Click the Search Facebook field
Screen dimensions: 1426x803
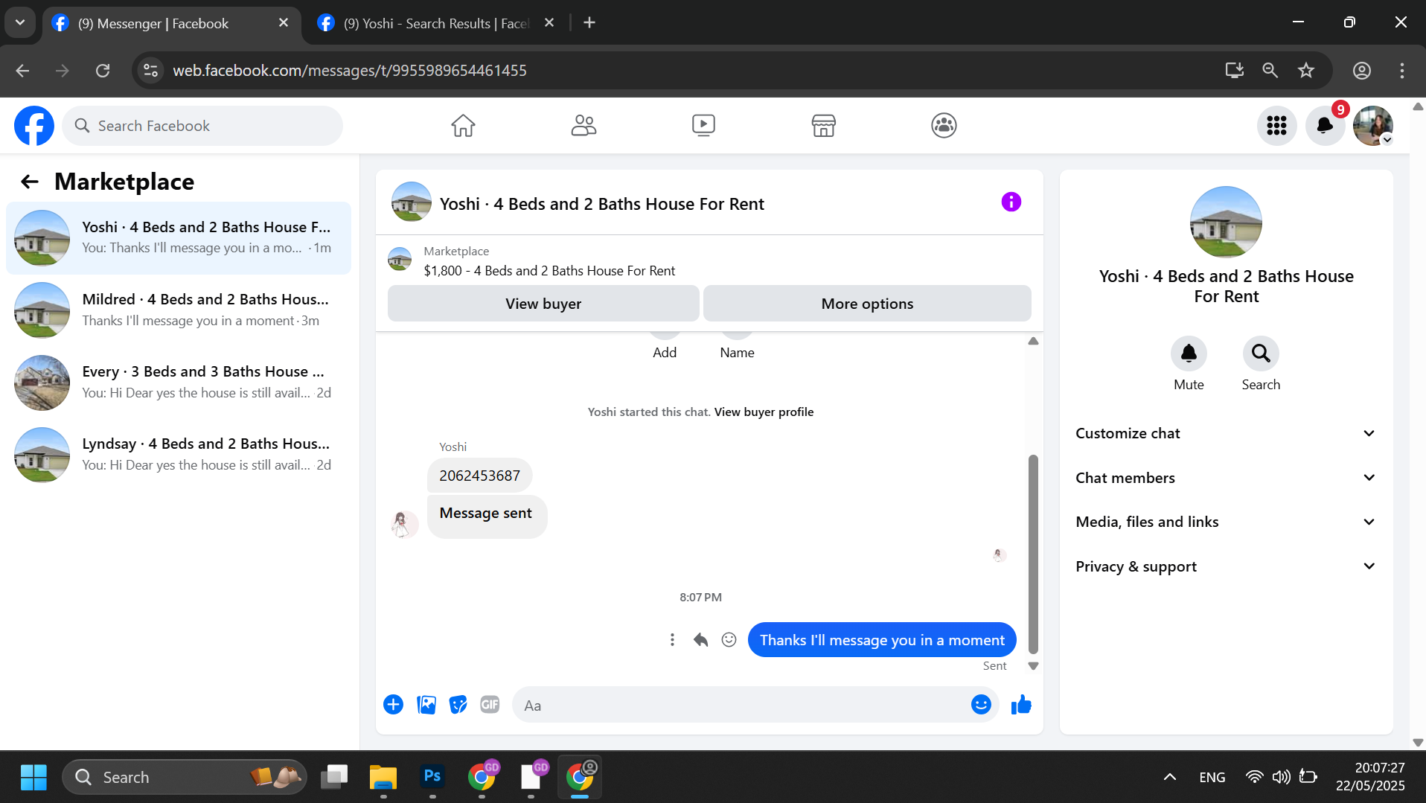coord(202,126)
